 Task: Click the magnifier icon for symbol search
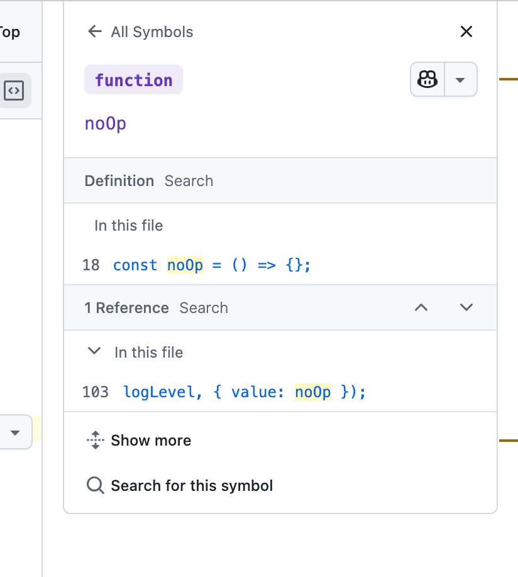click(96, 485)
